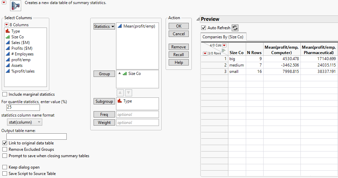The image size is (338, 178).
Task: Collapse the Preview outline disclosure triangle
Action: pyautogui.click(x=198, y=19)
